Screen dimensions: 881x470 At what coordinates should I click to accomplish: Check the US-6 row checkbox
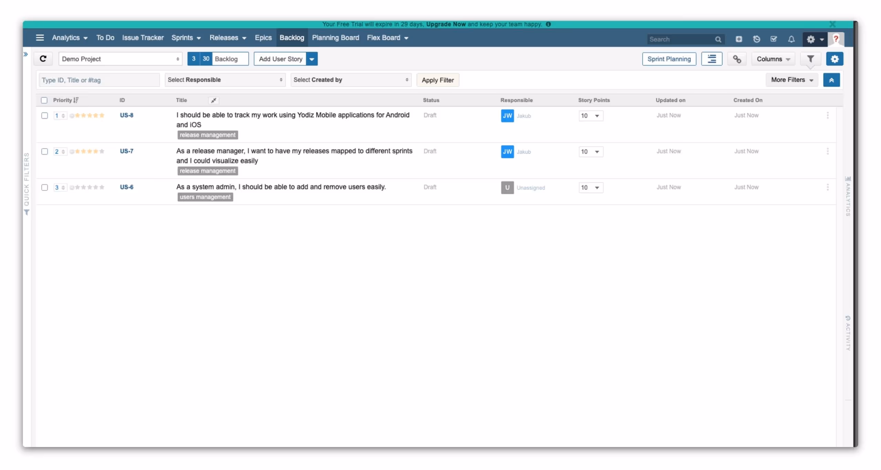(44, 187)
